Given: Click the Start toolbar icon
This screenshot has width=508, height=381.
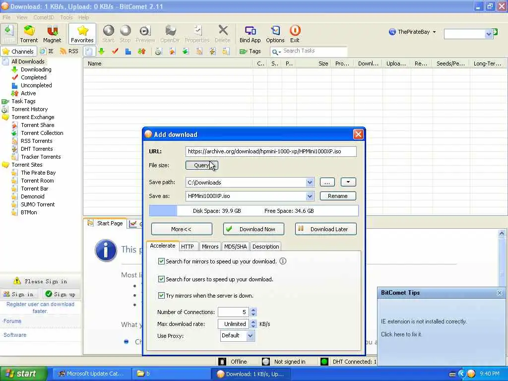Looking at the screenshot, I should pyautogui.click(x=108, y=34).
